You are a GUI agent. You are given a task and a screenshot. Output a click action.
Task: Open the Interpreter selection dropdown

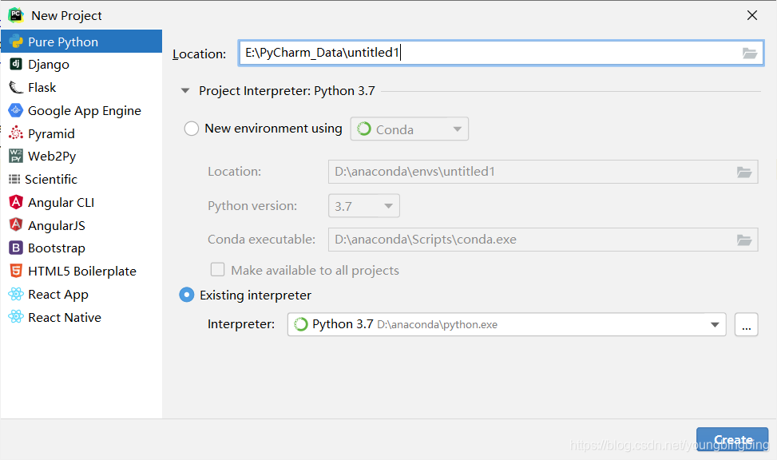[715, 324]
